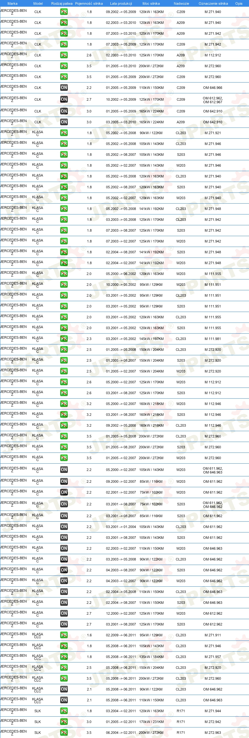This screenshot has height=738, width=249.
Task: Select the power value 145kW / 197KM
Action: pos(151,339)
